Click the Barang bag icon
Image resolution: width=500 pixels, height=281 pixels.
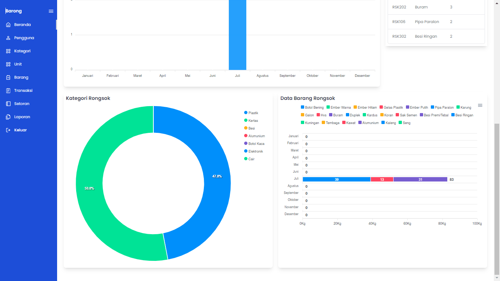8,78
